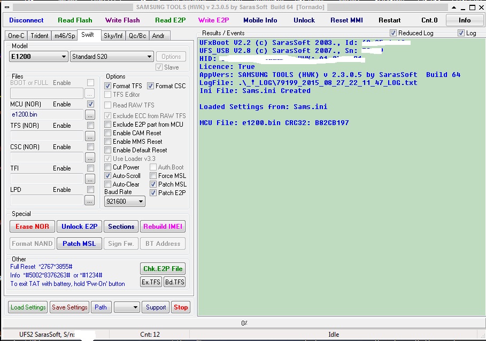Browse for TFS (NOR) file
This screenshot has width=486, height=341.
[x=90, y=136]
